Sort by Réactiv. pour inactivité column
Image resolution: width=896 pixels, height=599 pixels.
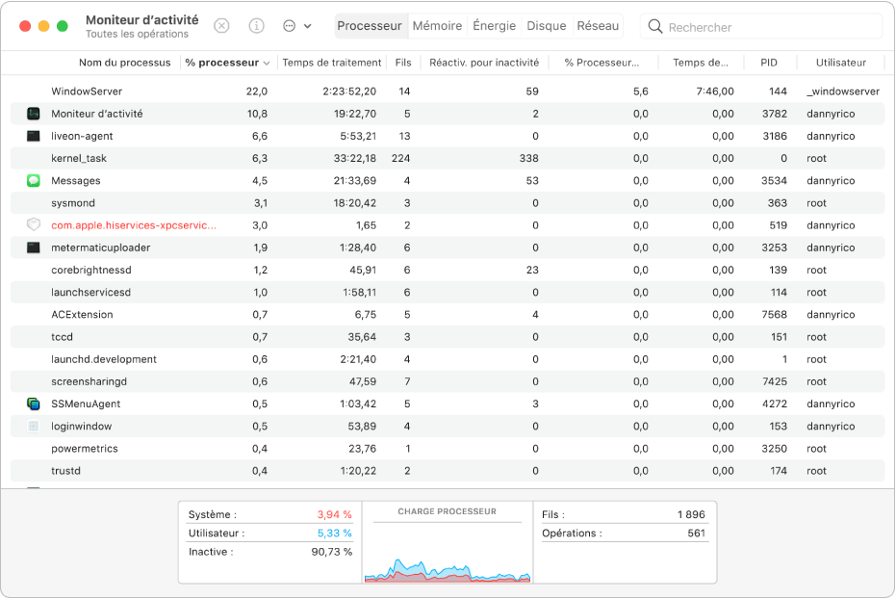484,63
